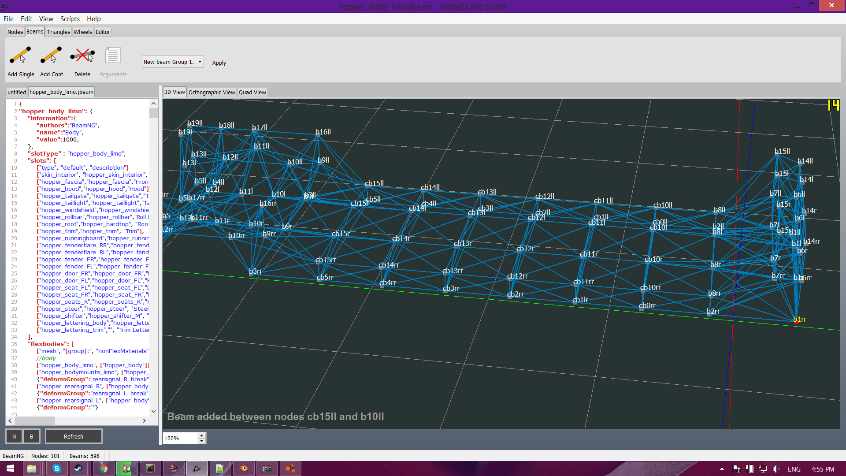The height and width of the screenshot is (476, 846).
Task: Open the Notepad++ taskbar icon
Action: (220, 469)
